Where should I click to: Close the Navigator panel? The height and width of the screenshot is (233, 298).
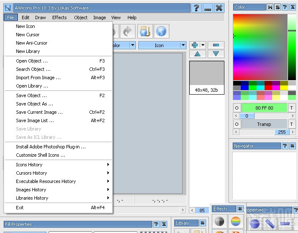coord(293,146)
